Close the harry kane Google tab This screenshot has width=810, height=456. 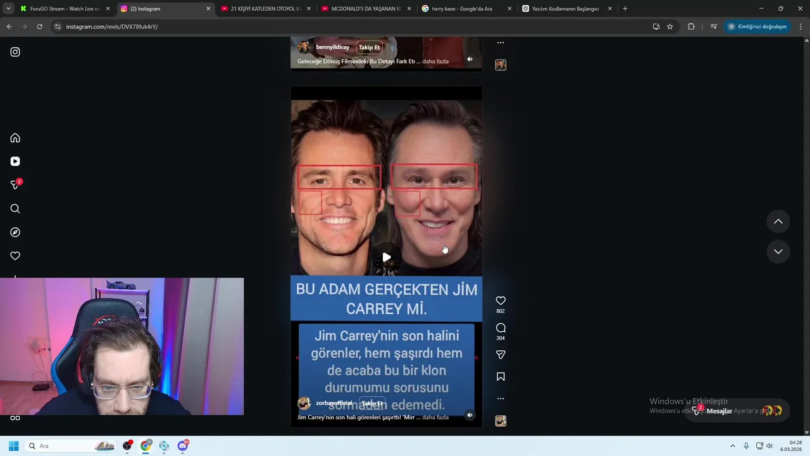pos(509,9)
